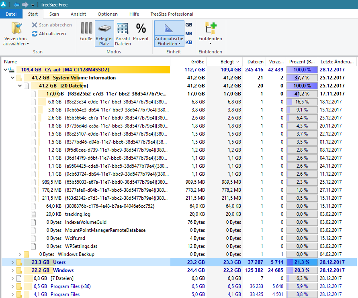The image size is (358, 298).
Task: Sort by the Name column header
Action: coord(86,62)
